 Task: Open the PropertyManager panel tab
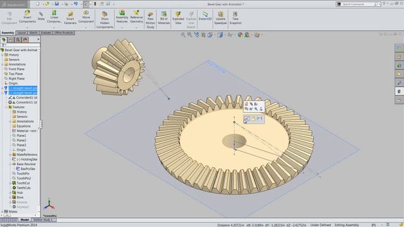pos(11,40)
